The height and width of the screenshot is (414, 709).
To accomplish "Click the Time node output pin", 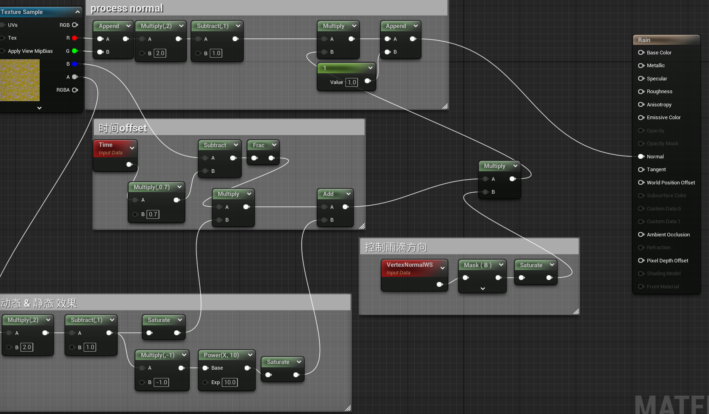I will point(129,164).
